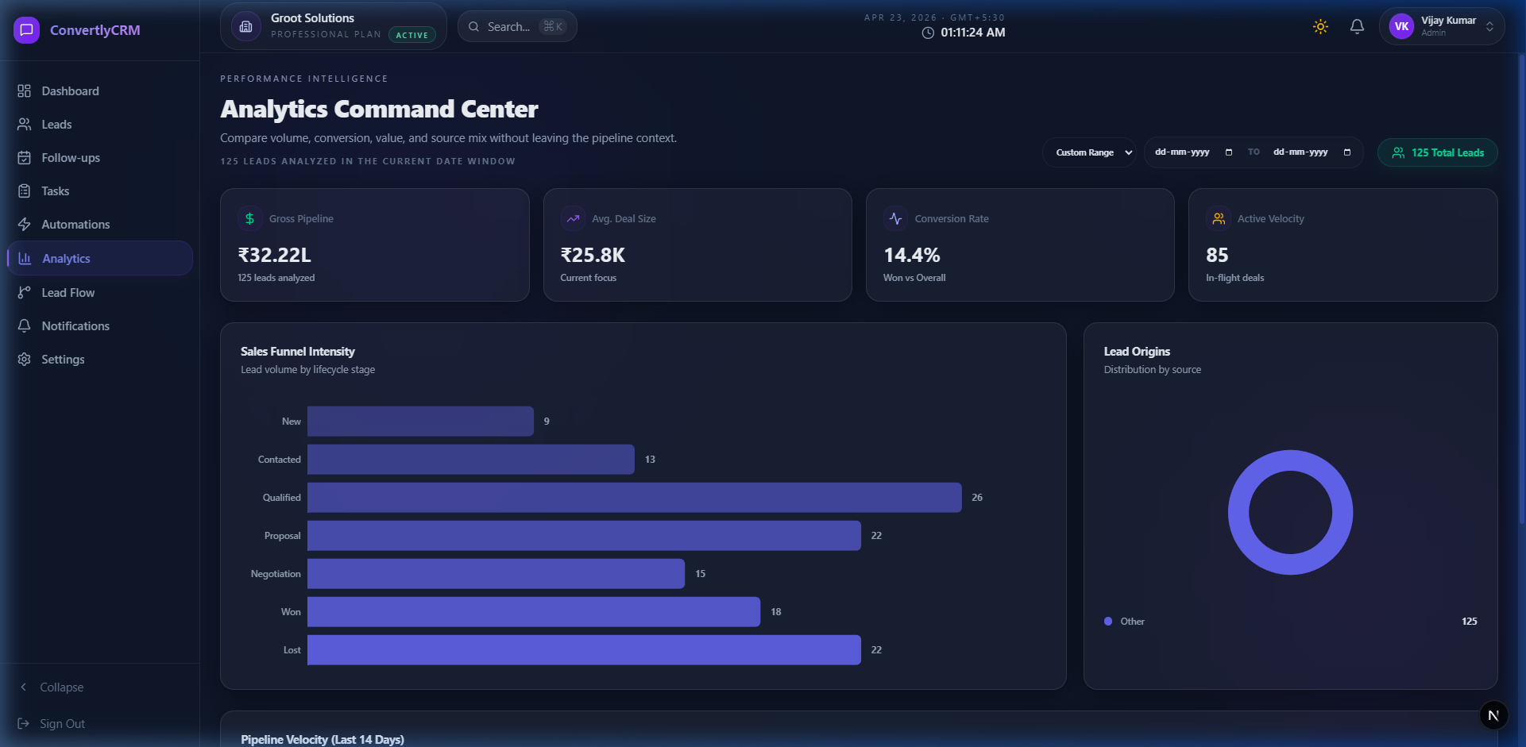The width and height of the screenshot is (1526, 747).
Task: Toggle light mode using the sun icon
Action: [1319, 26]
